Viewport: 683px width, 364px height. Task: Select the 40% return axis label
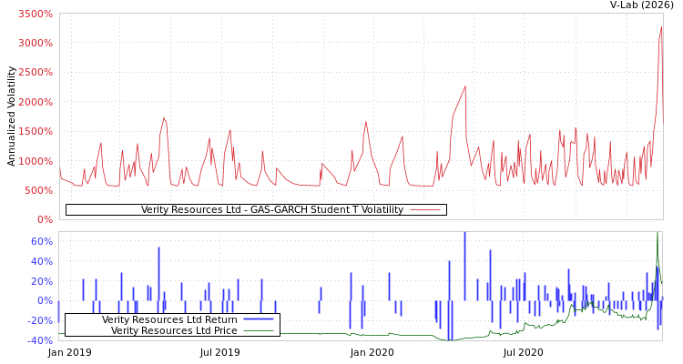tap(41, 261)
